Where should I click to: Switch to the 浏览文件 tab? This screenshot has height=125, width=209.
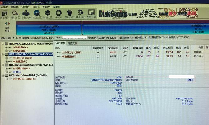tap(72, 43)
